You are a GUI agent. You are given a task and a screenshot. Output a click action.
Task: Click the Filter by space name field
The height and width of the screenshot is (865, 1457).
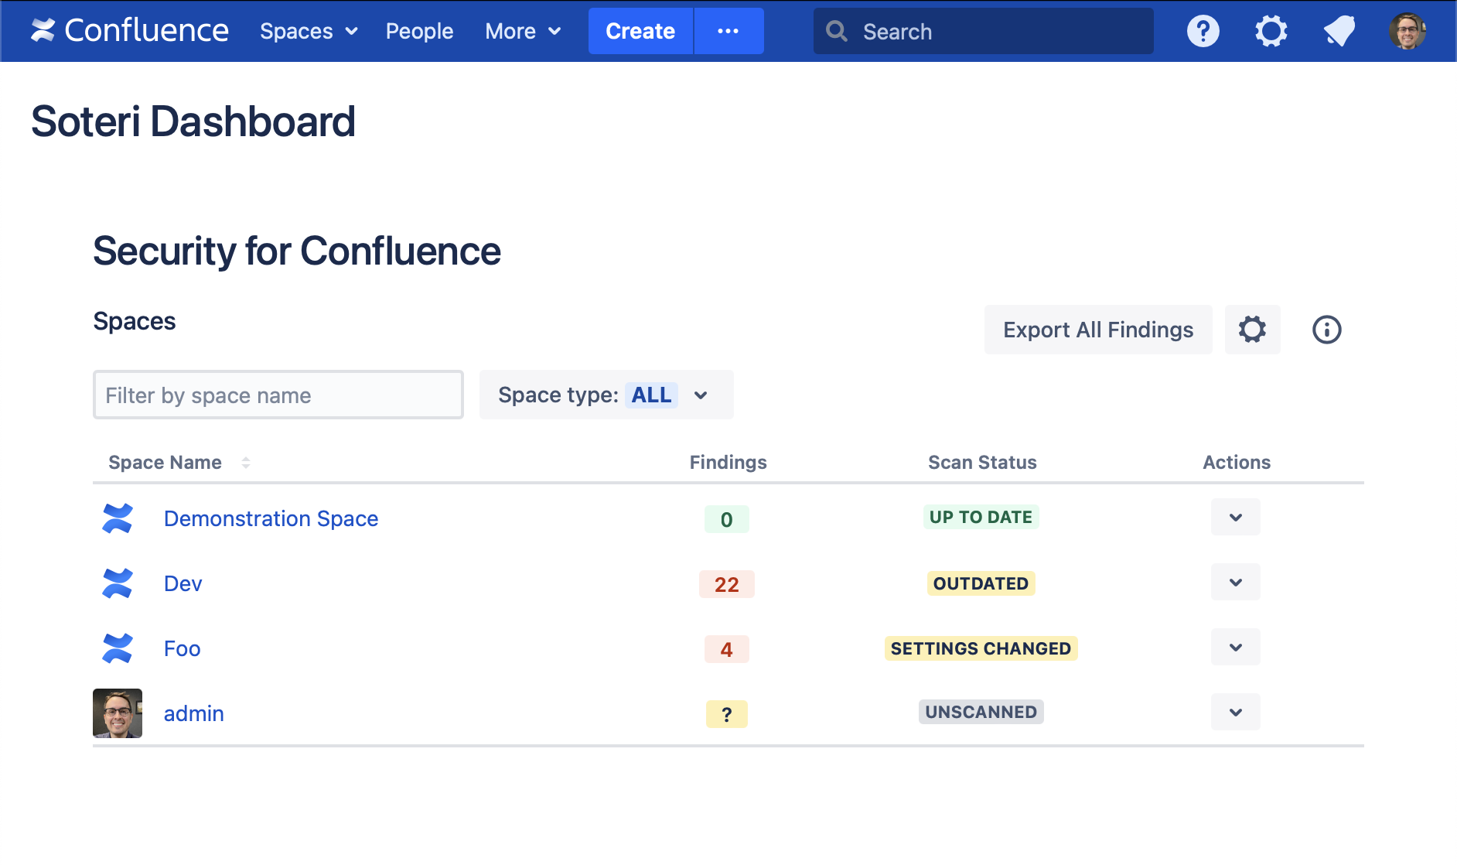(x=278, y=395)
